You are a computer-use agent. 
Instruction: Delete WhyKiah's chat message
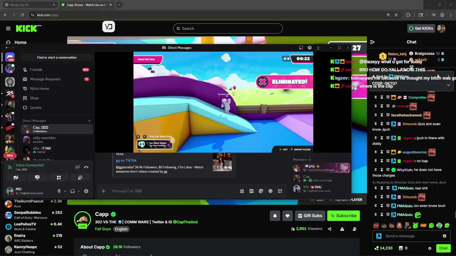(375, 170)
